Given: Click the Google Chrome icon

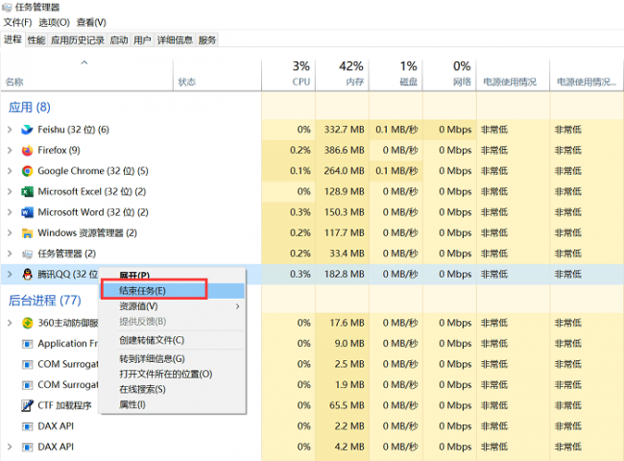Looking at the screenshot, I should click(x=27, y=171).
